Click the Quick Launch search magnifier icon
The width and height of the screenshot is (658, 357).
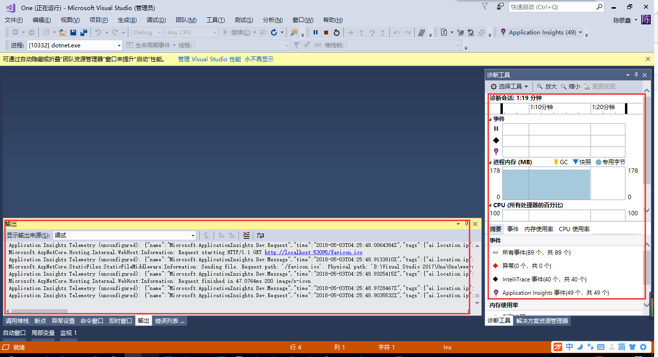pos(599,7)
